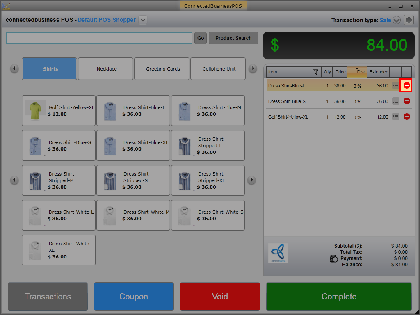Focus the product search input field
This screenshot has height=315, width=420.
[99, 38]
